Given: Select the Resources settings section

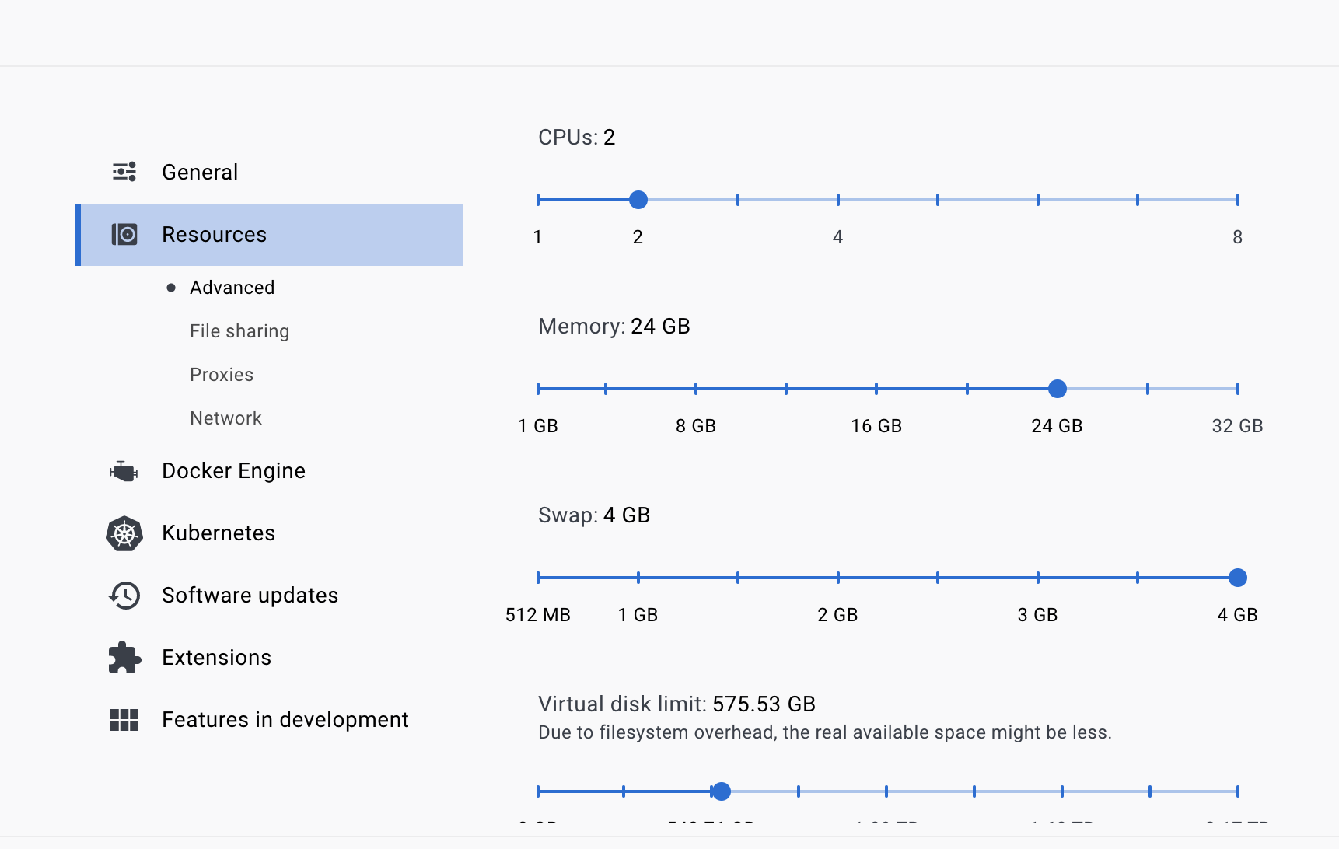Looking at the screenshot, I should [x=269, y=235].
